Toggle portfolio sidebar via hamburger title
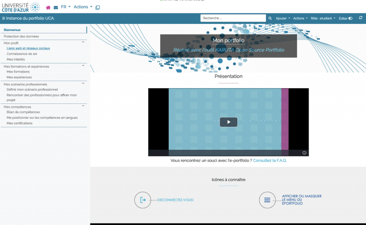Screen dimensions: 366x225 click(29, 18)
